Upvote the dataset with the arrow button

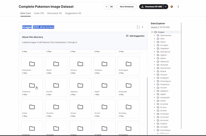click(x=107, y=7)
